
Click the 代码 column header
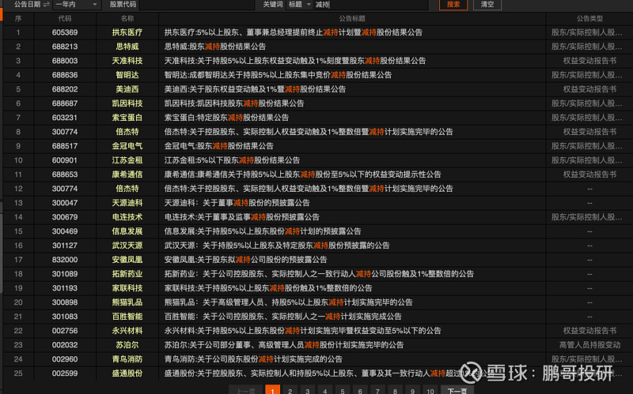[x=65, y=18]
